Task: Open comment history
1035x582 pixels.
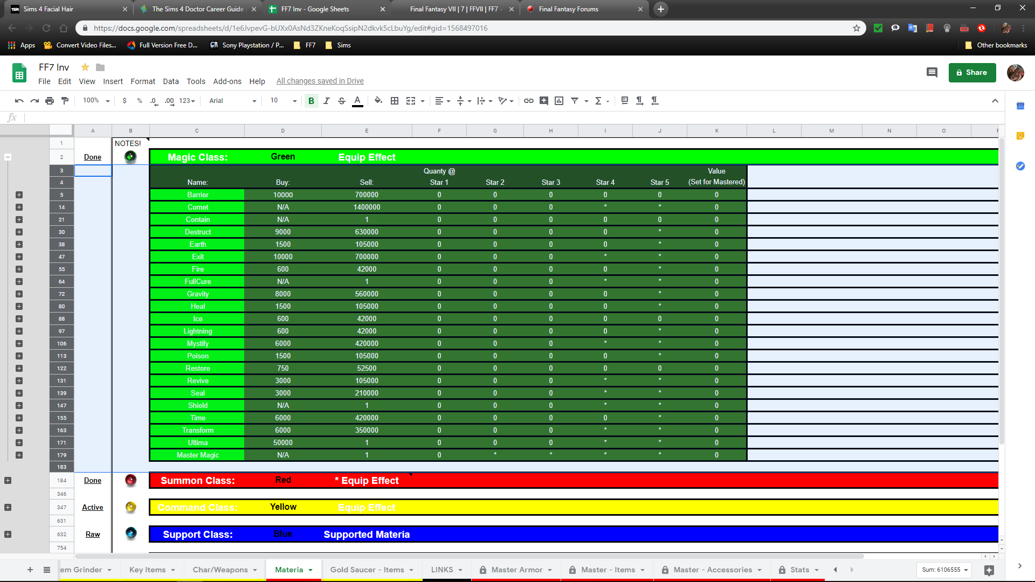Action: click(x=931, y=72)
